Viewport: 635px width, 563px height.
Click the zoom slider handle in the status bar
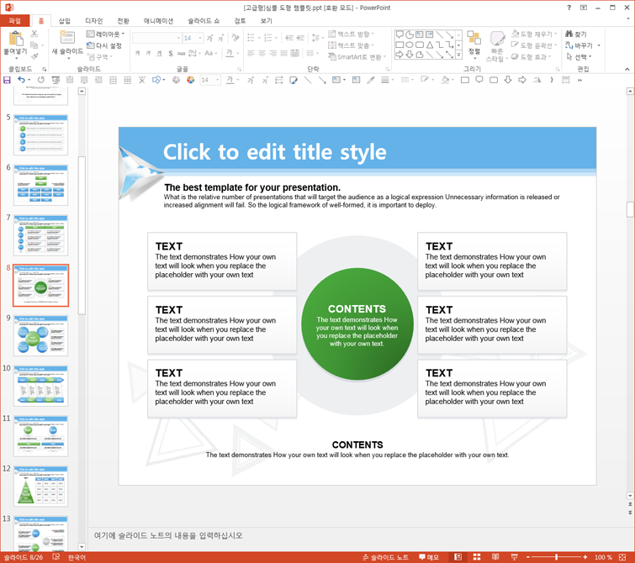tap(557, 557)
